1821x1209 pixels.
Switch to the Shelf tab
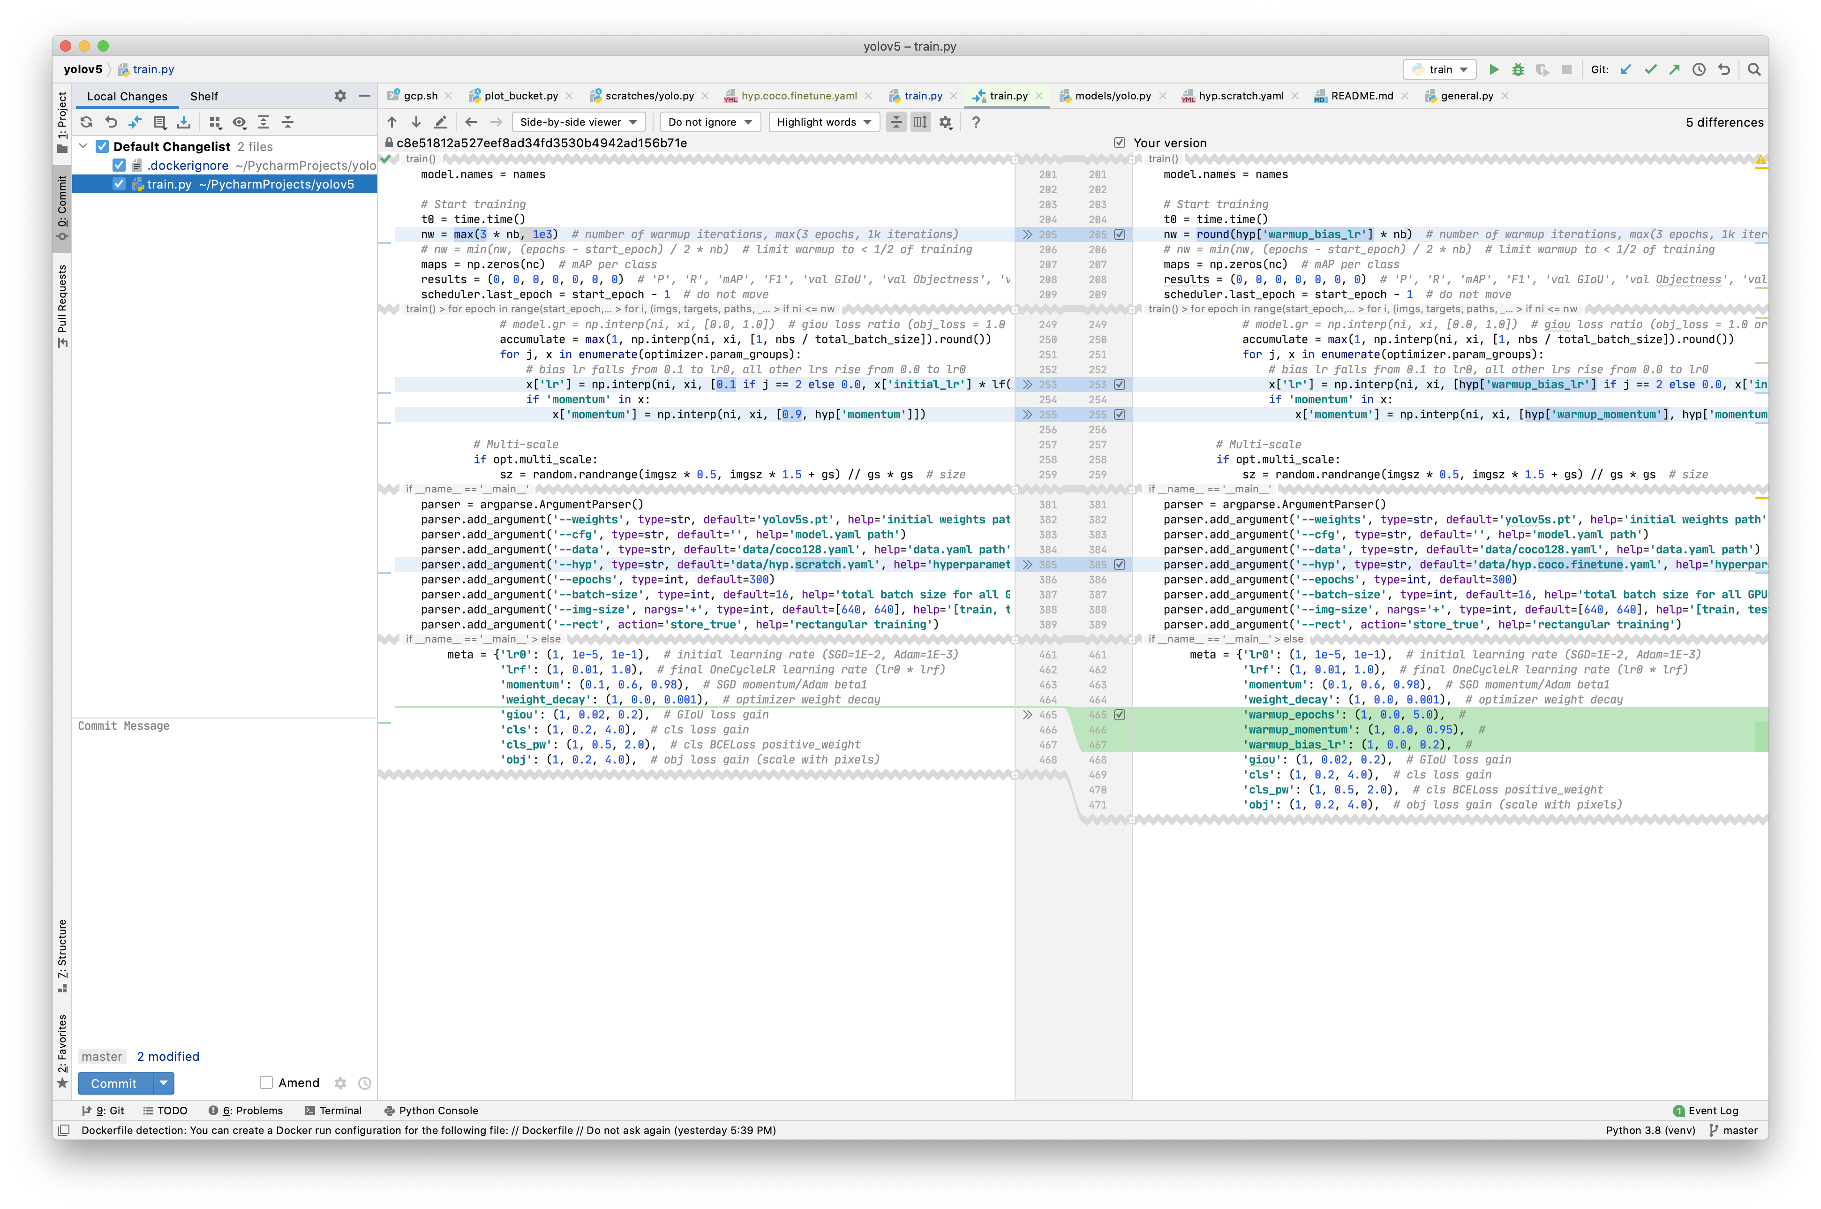[x=203, y=97]
